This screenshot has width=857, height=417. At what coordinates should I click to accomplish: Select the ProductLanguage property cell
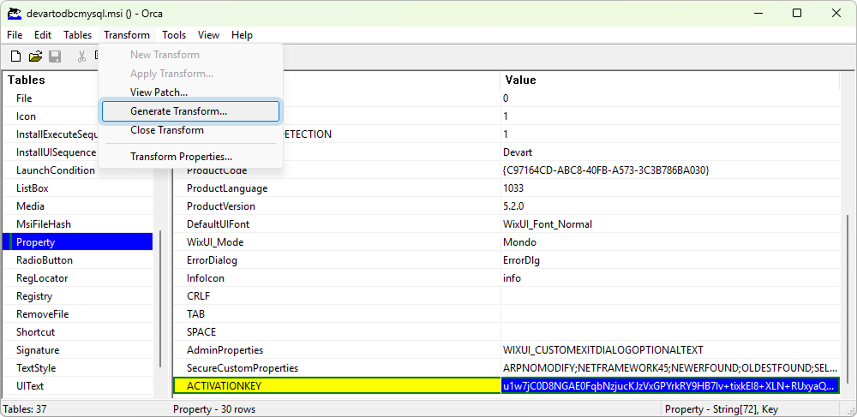click(337, 188)
